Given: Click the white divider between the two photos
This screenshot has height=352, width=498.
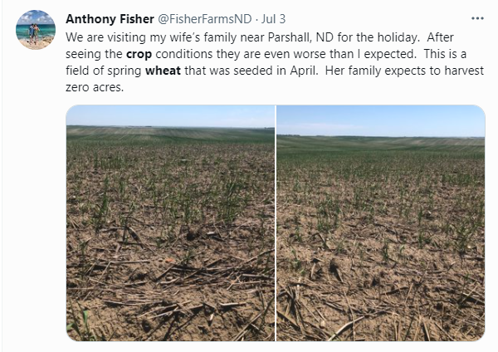Looking at the screenshot, I should 276,223.
